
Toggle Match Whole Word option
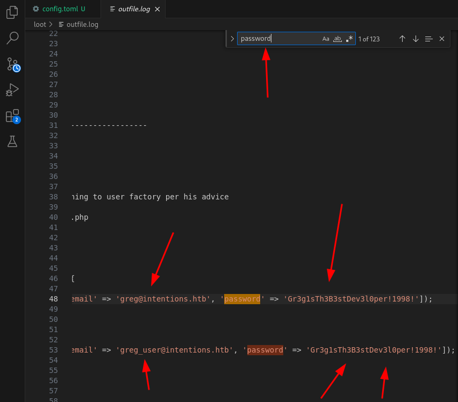338,39
